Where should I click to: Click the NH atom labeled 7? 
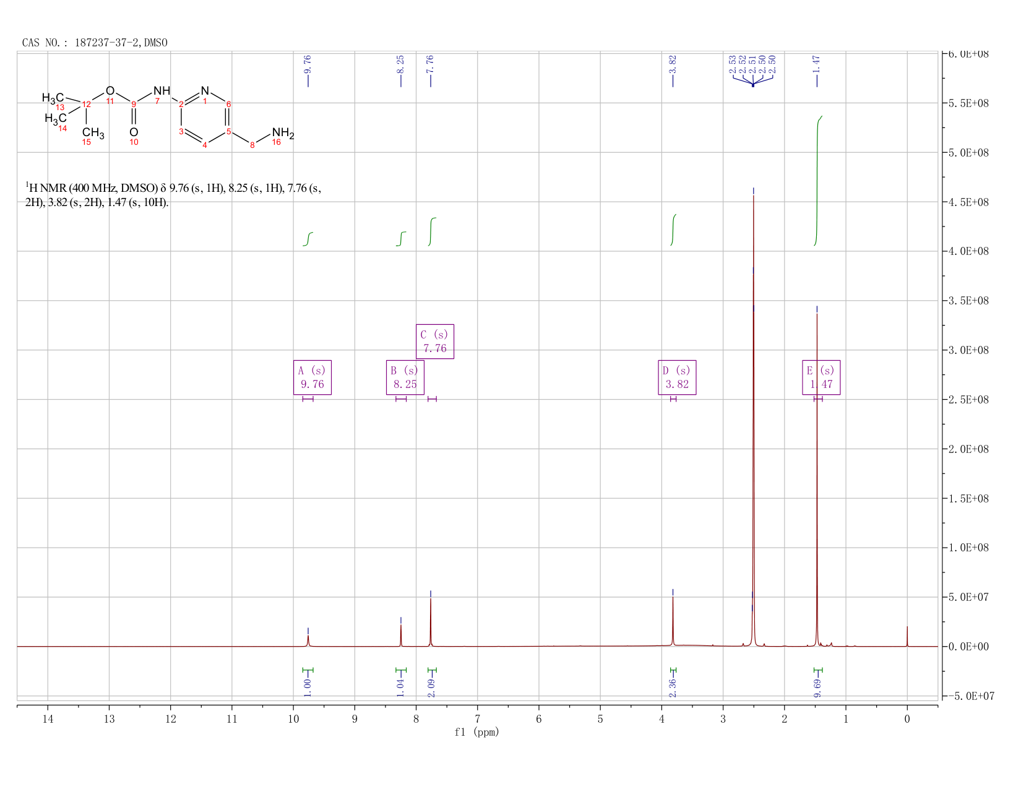coord(162,92)
